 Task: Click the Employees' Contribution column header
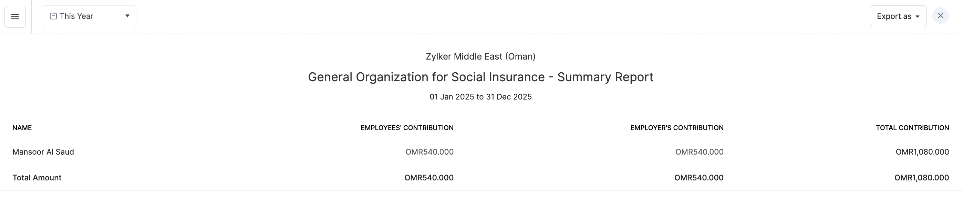(x=407, y=128)
